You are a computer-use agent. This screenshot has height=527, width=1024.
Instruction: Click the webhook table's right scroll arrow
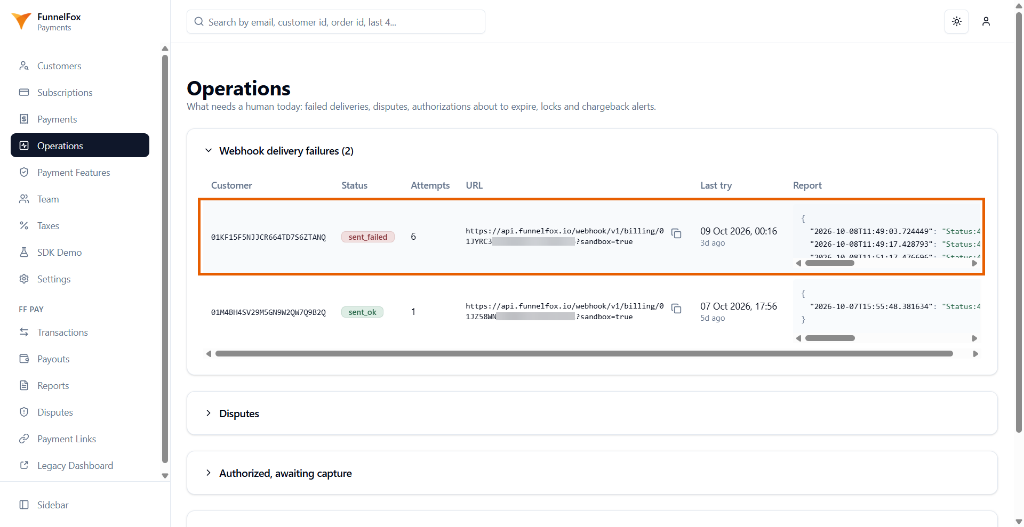(x=975, y=354)
